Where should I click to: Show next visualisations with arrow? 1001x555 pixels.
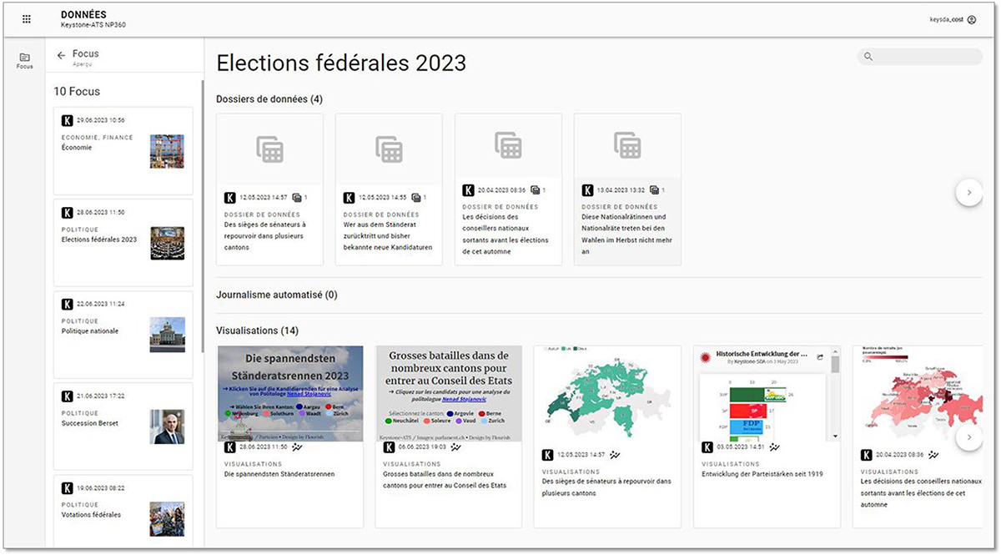point(968,436)
